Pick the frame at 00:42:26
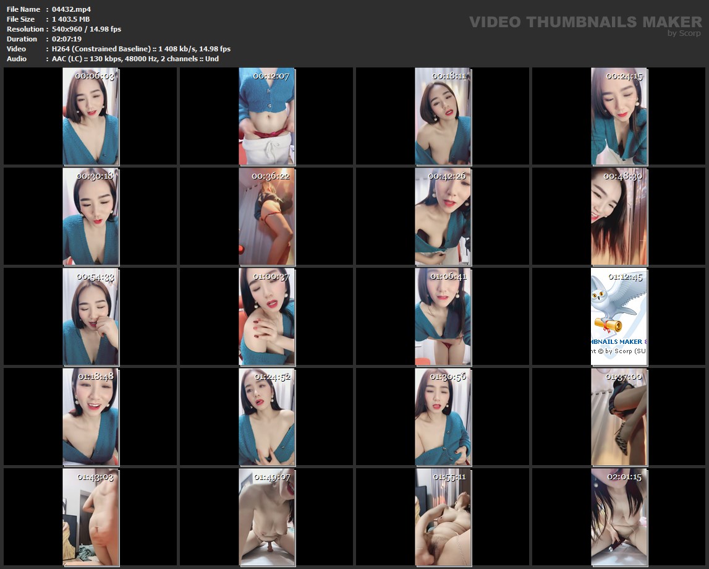The width and height of the screenshot is (709, 569). [443, 216]
